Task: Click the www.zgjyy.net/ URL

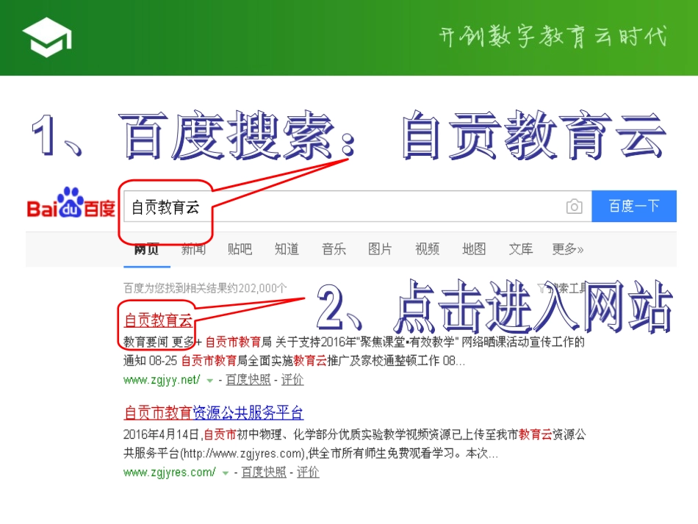Action: click(x=162, y=380)
